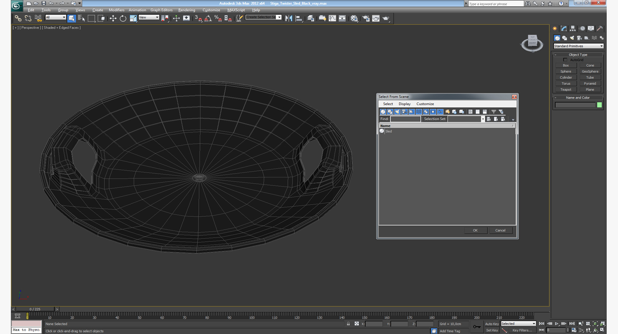Toggle Display Space Warps filter in dialog
This screenshot has height=334, width=618.
(x=418, y=112)
